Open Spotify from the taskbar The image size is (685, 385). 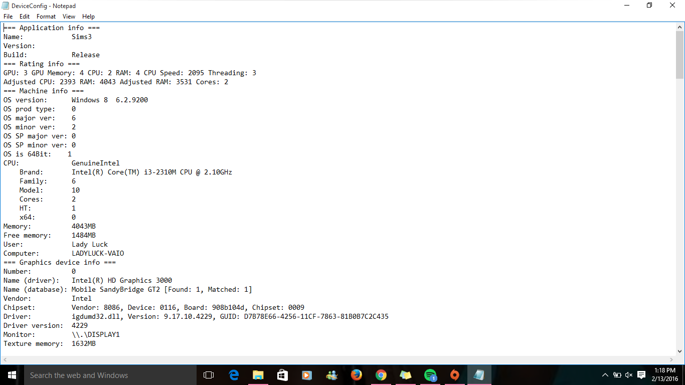(x=430, y=375)
